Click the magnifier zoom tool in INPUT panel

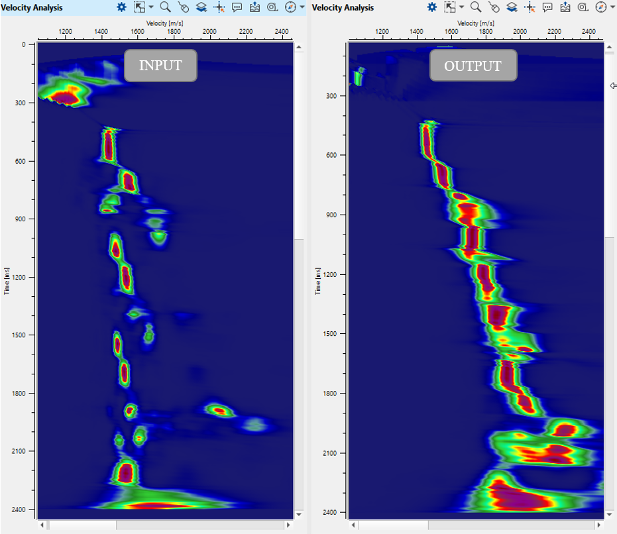165,7
